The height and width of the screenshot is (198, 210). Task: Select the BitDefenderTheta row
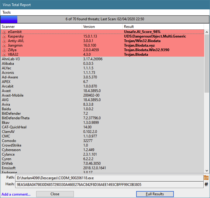102,118
